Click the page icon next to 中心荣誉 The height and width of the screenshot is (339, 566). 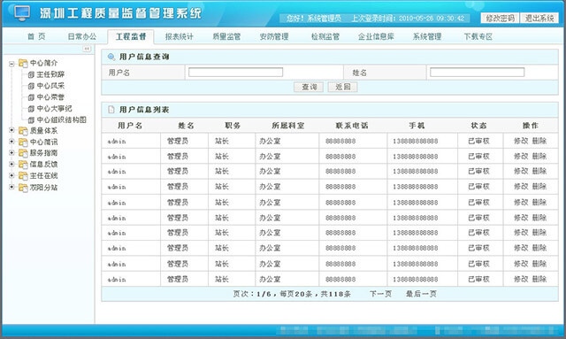[x=31, y=97]
